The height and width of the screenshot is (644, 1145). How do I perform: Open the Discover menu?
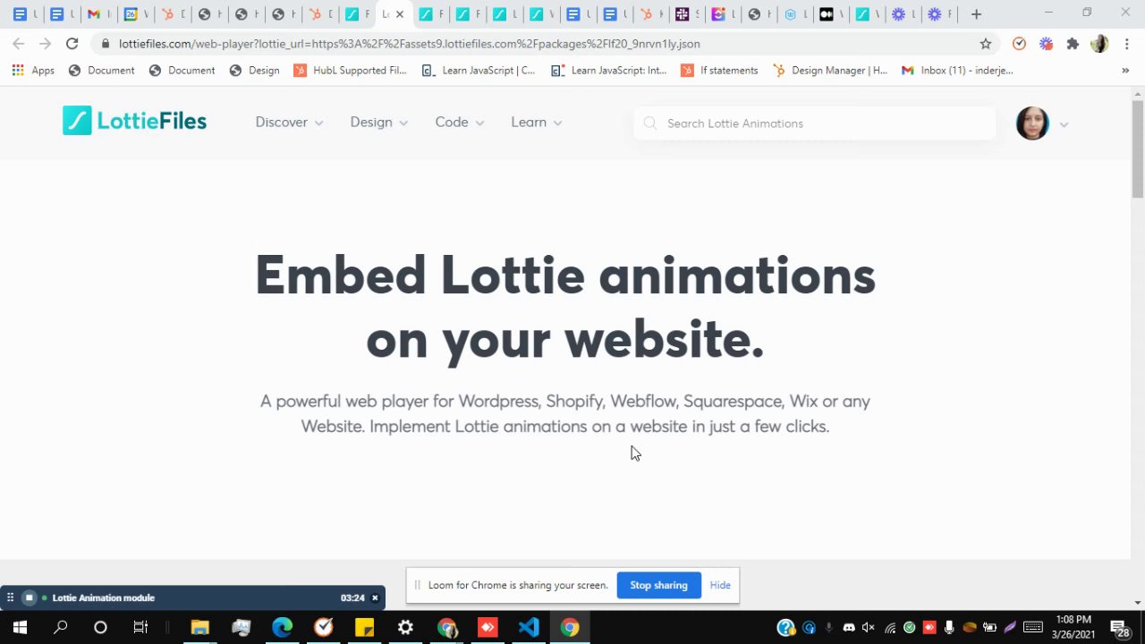[289, 123]
